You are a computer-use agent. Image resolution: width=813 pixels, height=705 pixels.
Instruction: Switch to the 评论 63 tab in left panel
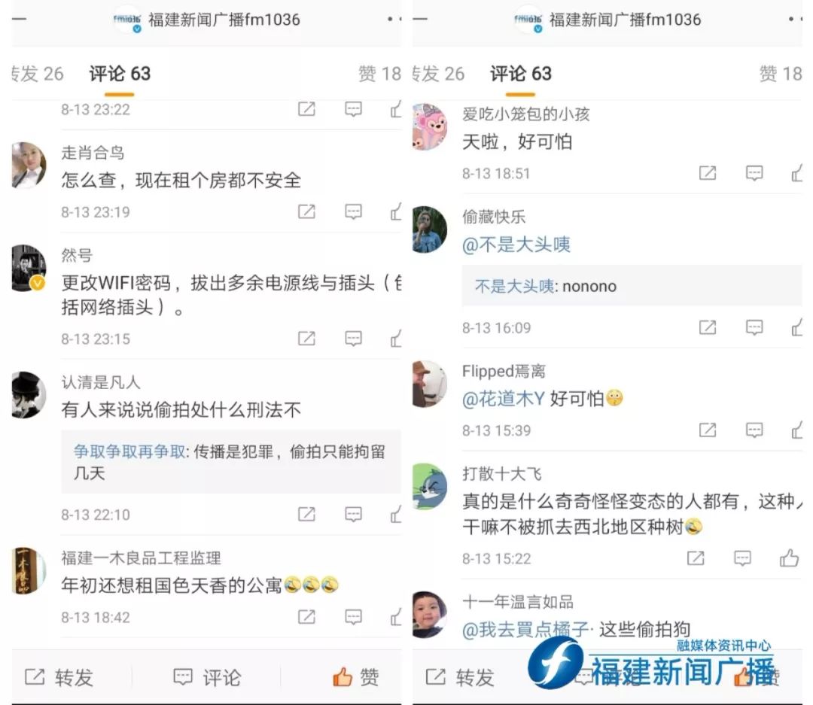coord(120,74)
